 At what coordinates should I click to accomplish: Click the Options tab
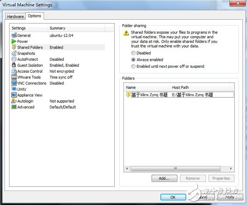[x=35, y=16]
